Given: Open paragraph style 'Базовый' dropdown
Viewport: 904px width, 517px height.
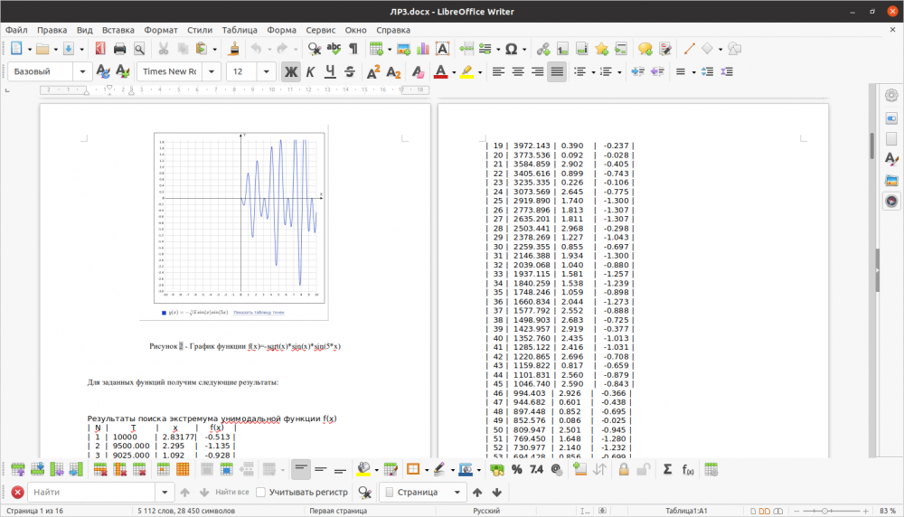Looking at the screenshot, I should 84,71.
